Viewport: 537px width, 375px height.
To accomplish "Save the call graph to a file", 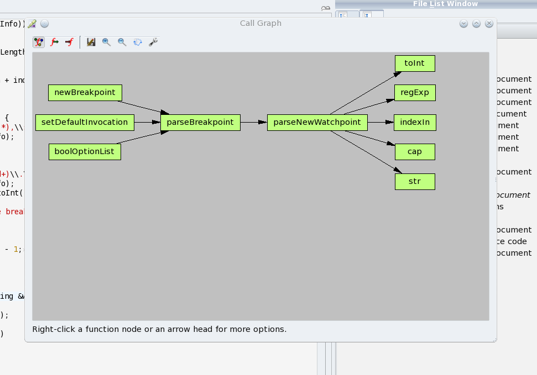I will pyautogui.click(x=91, y=42).
